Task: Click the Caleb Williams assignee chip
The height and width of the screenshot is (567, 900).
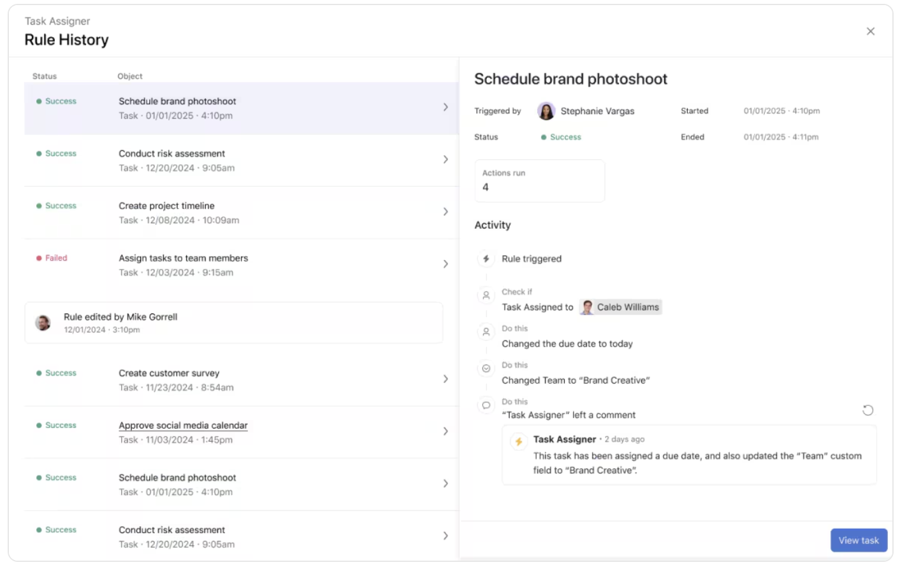Action: pyautogui.click(x=620, y=307)
